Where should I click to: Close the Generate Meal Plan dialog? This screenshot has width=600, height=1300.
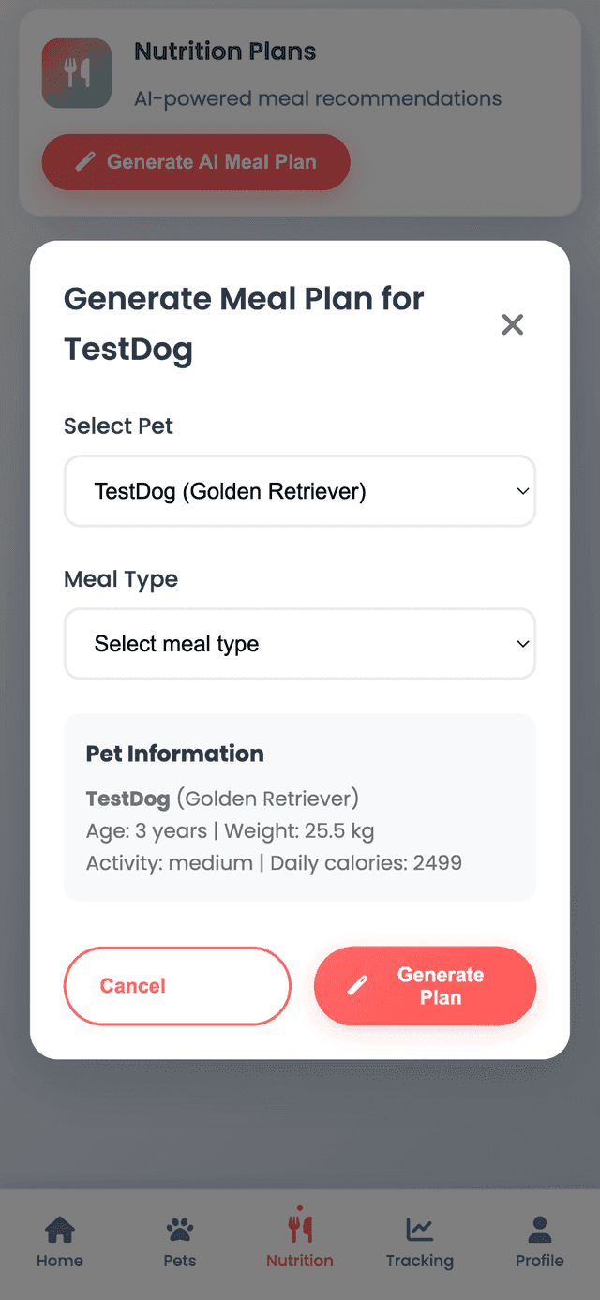[512, 323]
